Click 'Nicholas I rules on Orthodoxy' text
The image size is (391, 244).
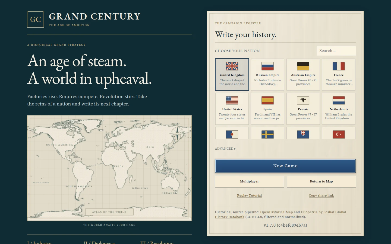(x=267, y=82)
